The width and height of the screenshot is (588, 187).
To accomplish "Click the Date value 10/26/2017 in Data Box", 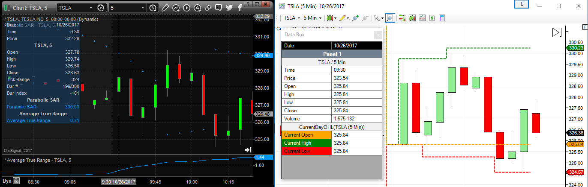I will (x=345, y=45).
